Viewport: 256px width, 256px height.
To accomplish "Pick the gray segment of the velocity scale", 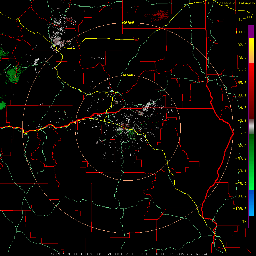I will coord(251,126).
